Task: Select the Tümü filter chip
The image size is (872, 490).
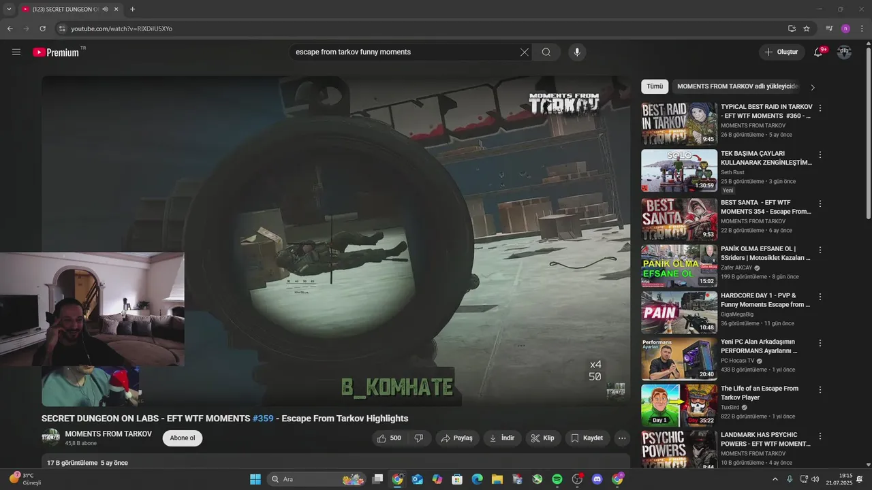Action: [655, 86]
